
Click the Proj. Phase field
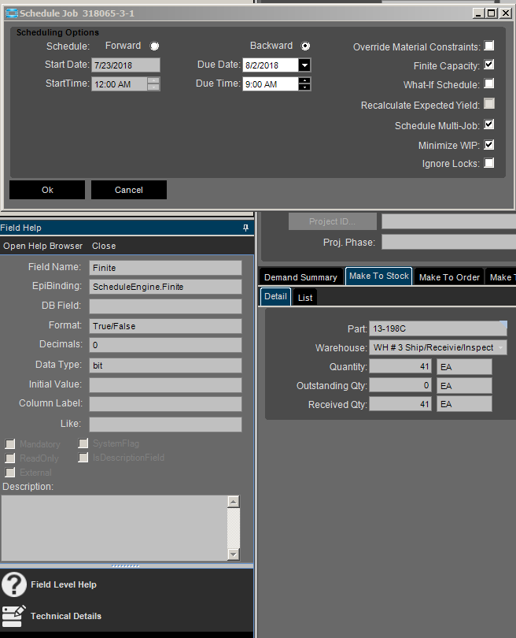449,242
